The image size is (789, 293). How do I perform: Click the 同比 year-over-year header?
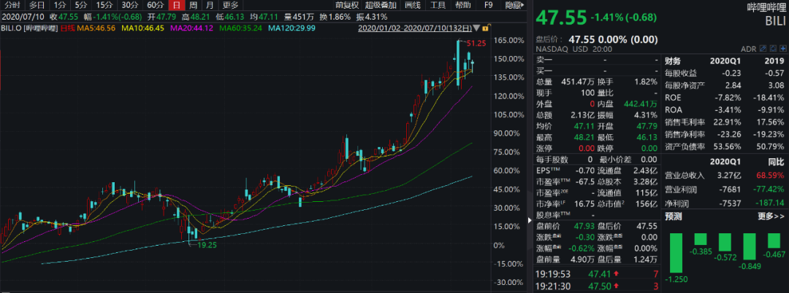777,162
